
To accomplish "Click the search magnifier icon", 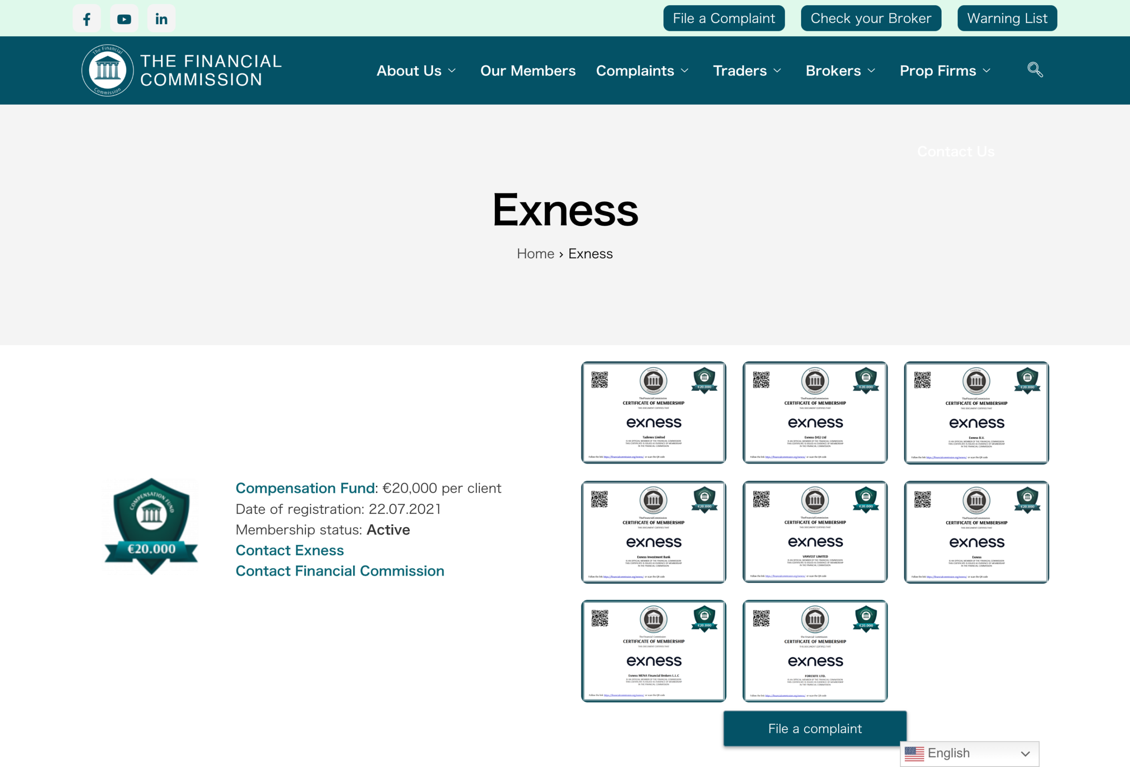I will click(1035, 70).
